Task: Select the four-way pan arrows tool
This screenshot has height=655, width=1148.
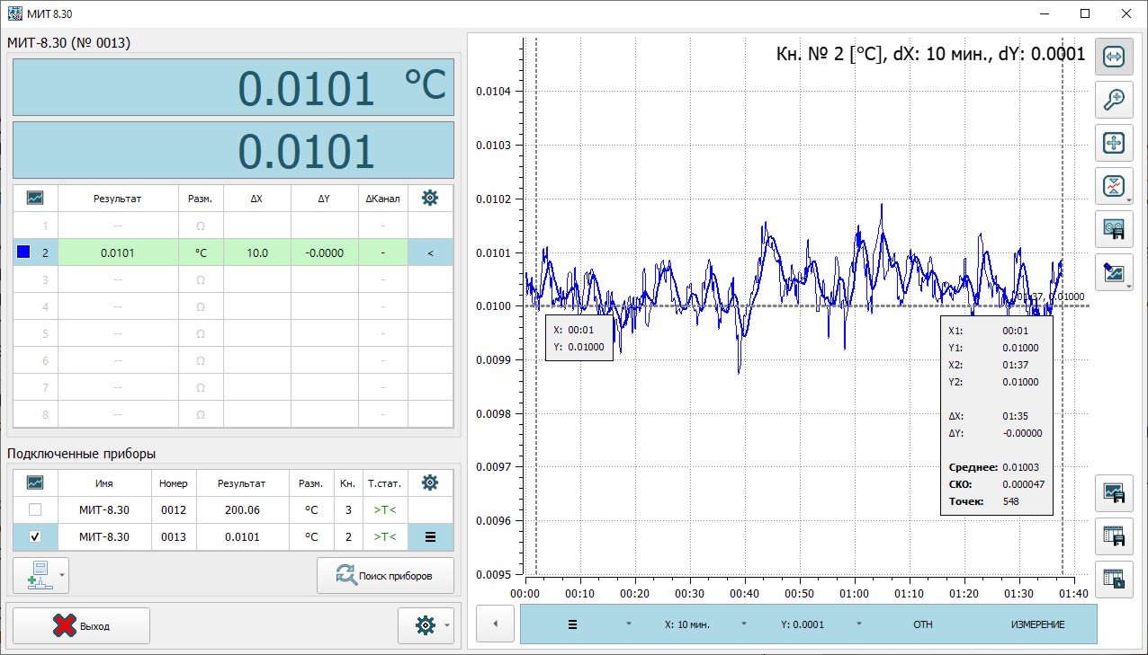Action: 1113,143
